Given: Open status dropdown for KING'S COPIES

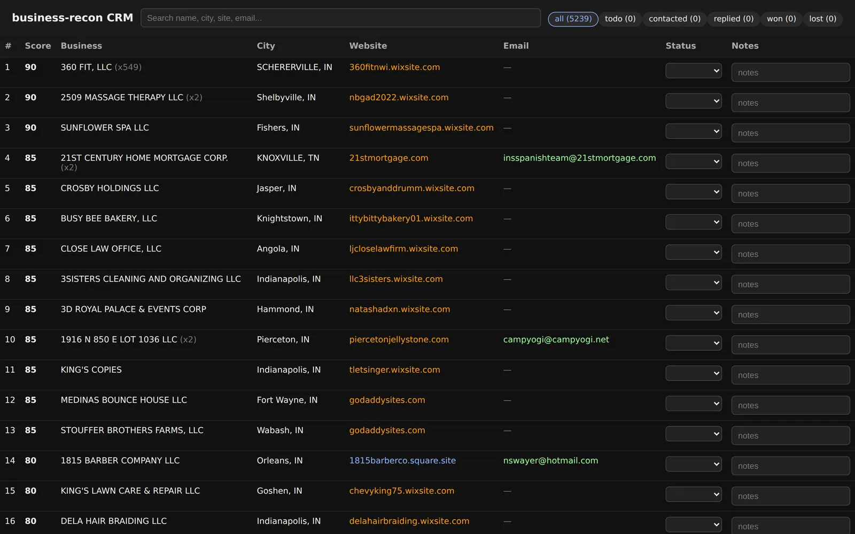Looking at the screenshot, I should click(694, 373).
